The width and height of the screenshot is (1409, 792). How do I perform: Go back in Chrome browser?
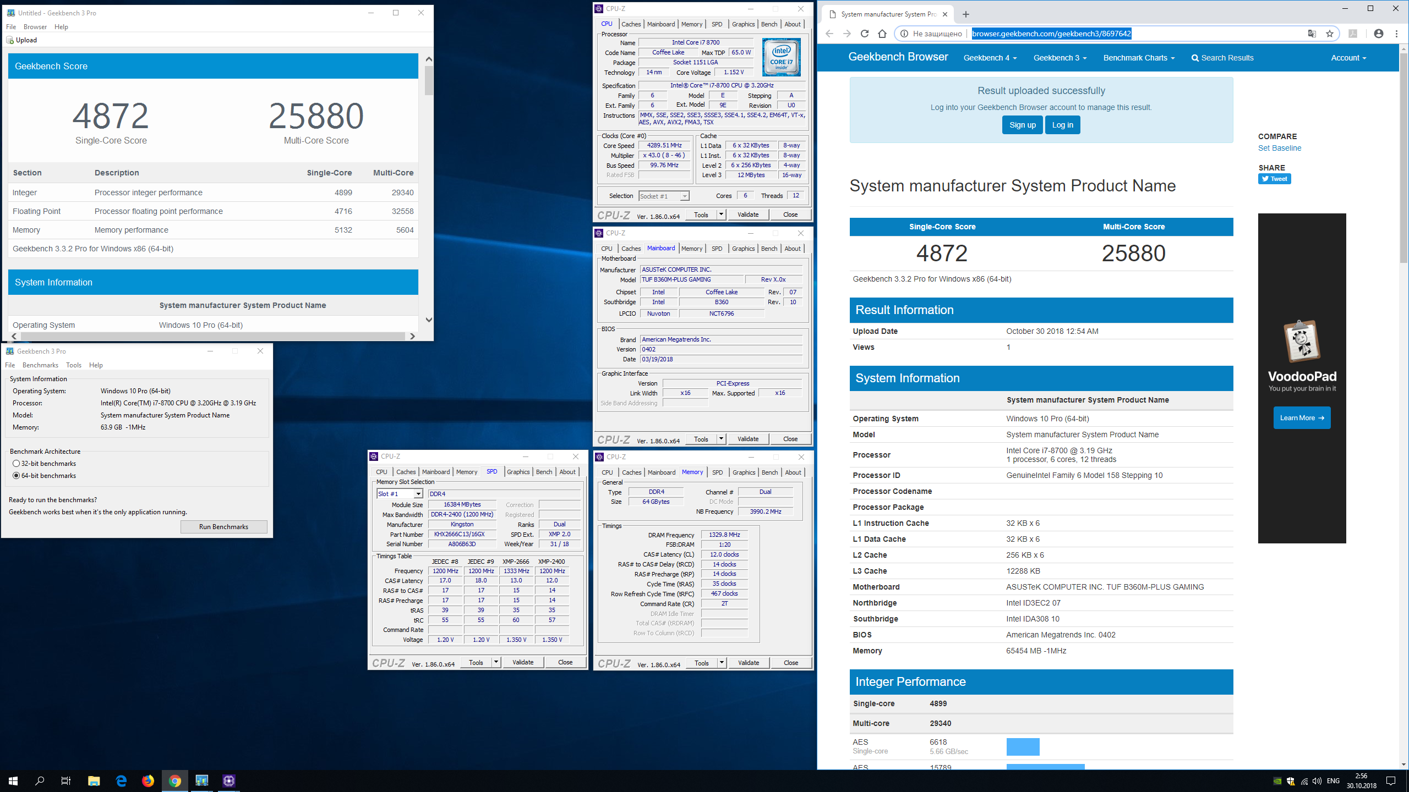pyautogui.click(x=829, y=34)
